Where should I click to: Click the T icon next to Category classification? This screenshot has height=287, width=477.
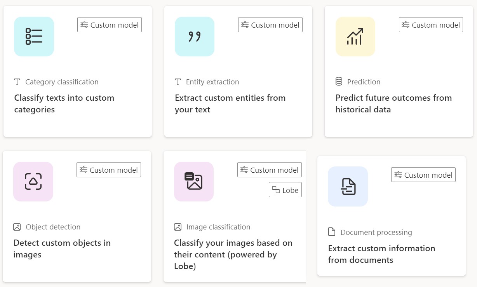(17, 82)
